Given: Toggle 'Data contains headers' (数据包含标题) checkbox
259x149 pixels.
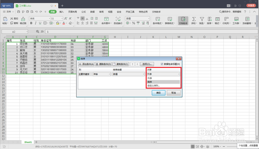Looking at the screenshot, I should pos(162,64).
